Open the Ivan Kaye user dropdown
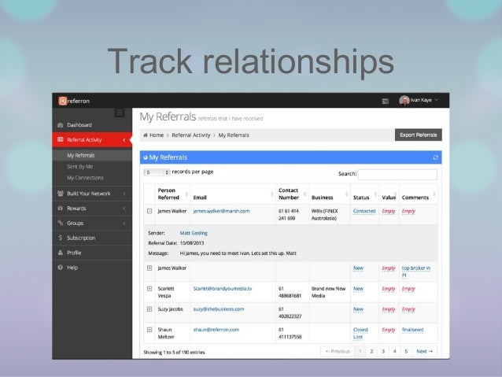 coord(419,100)
